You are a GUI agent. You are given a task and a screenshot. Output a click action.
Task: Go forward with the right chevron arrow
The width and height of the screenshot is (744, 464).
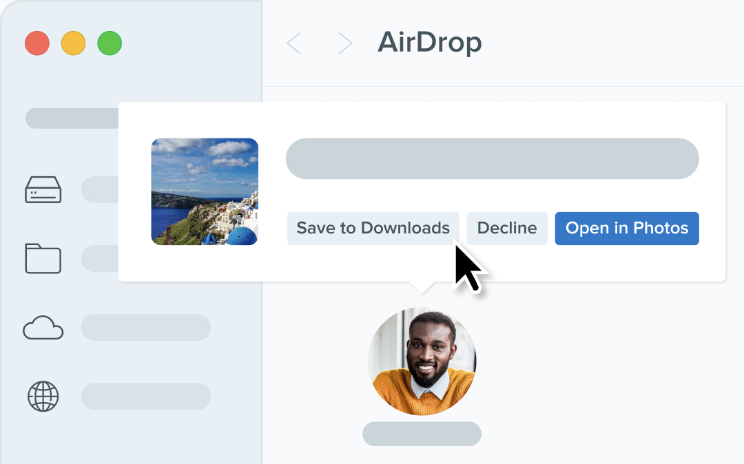[x=345, y=43]
